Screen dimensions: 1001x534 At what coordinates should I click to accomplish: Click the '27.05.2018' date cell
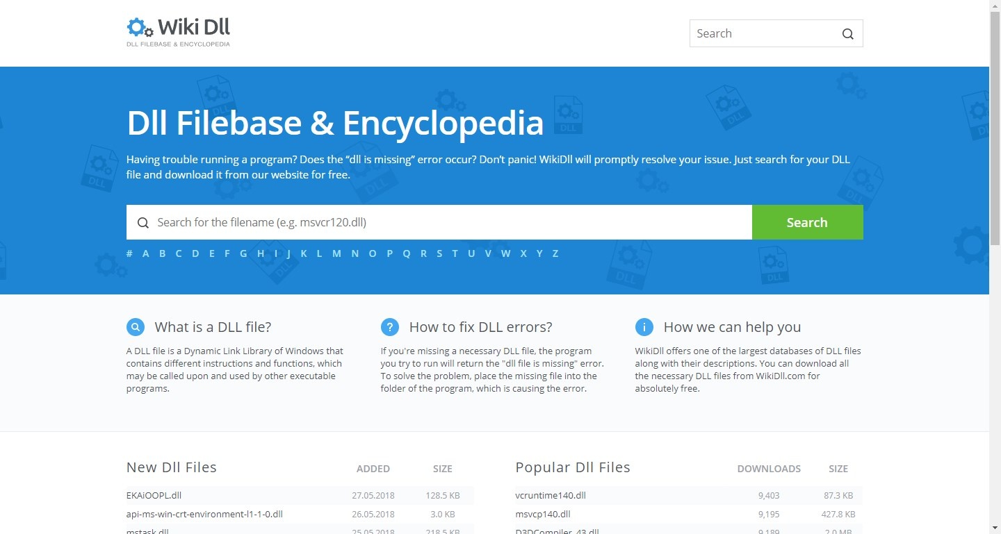pos(373,496)
